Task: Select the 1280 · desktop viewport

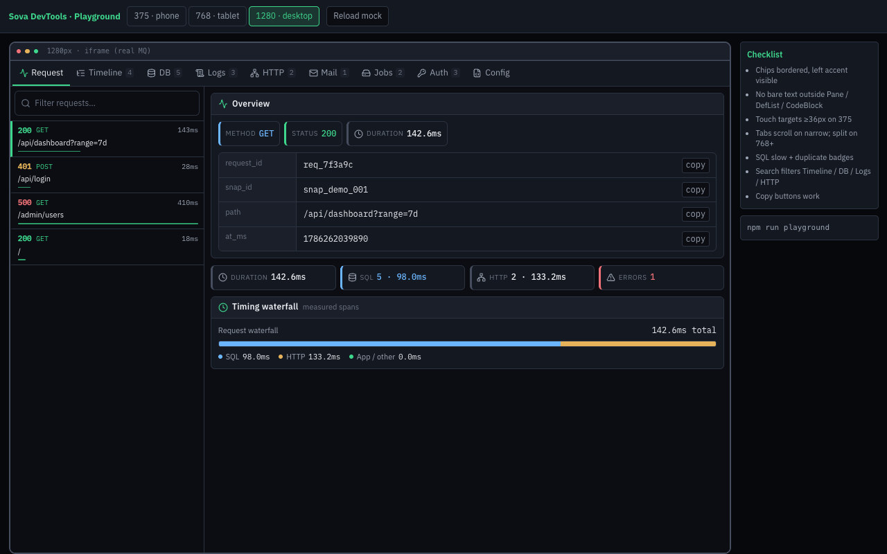Action: [x=284, y=16]
